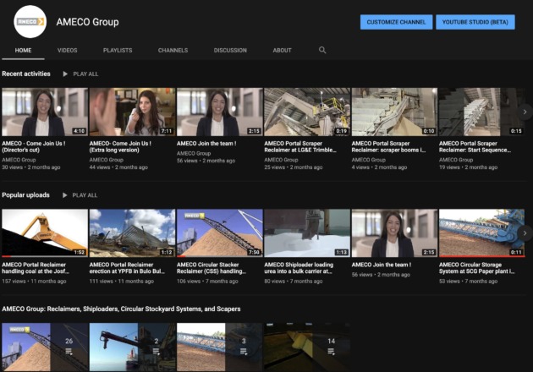The image size is (533, 372).
Task: Click AMECO Group channel name under Extra long version
Action: pyautogui.click(x=107, y=160)
